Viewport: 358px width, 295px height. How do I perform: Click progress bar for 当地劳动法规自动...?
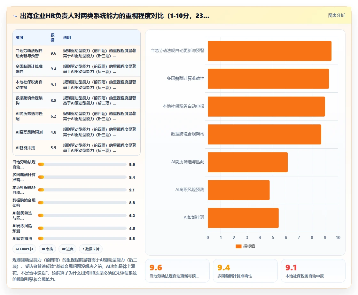click(82, 164)
